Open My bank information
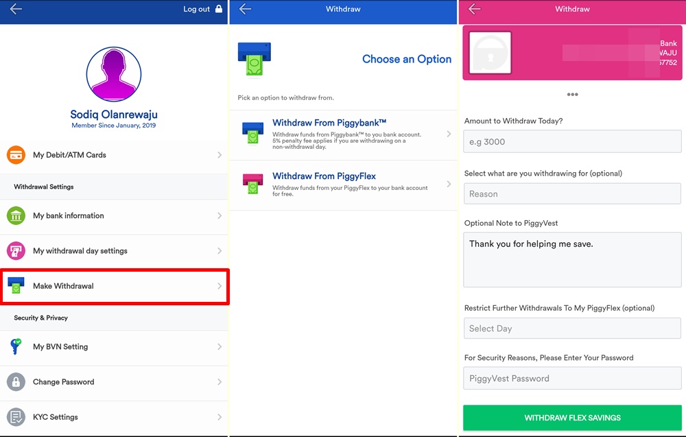686x437 pixels. click(x=114, y=215)
